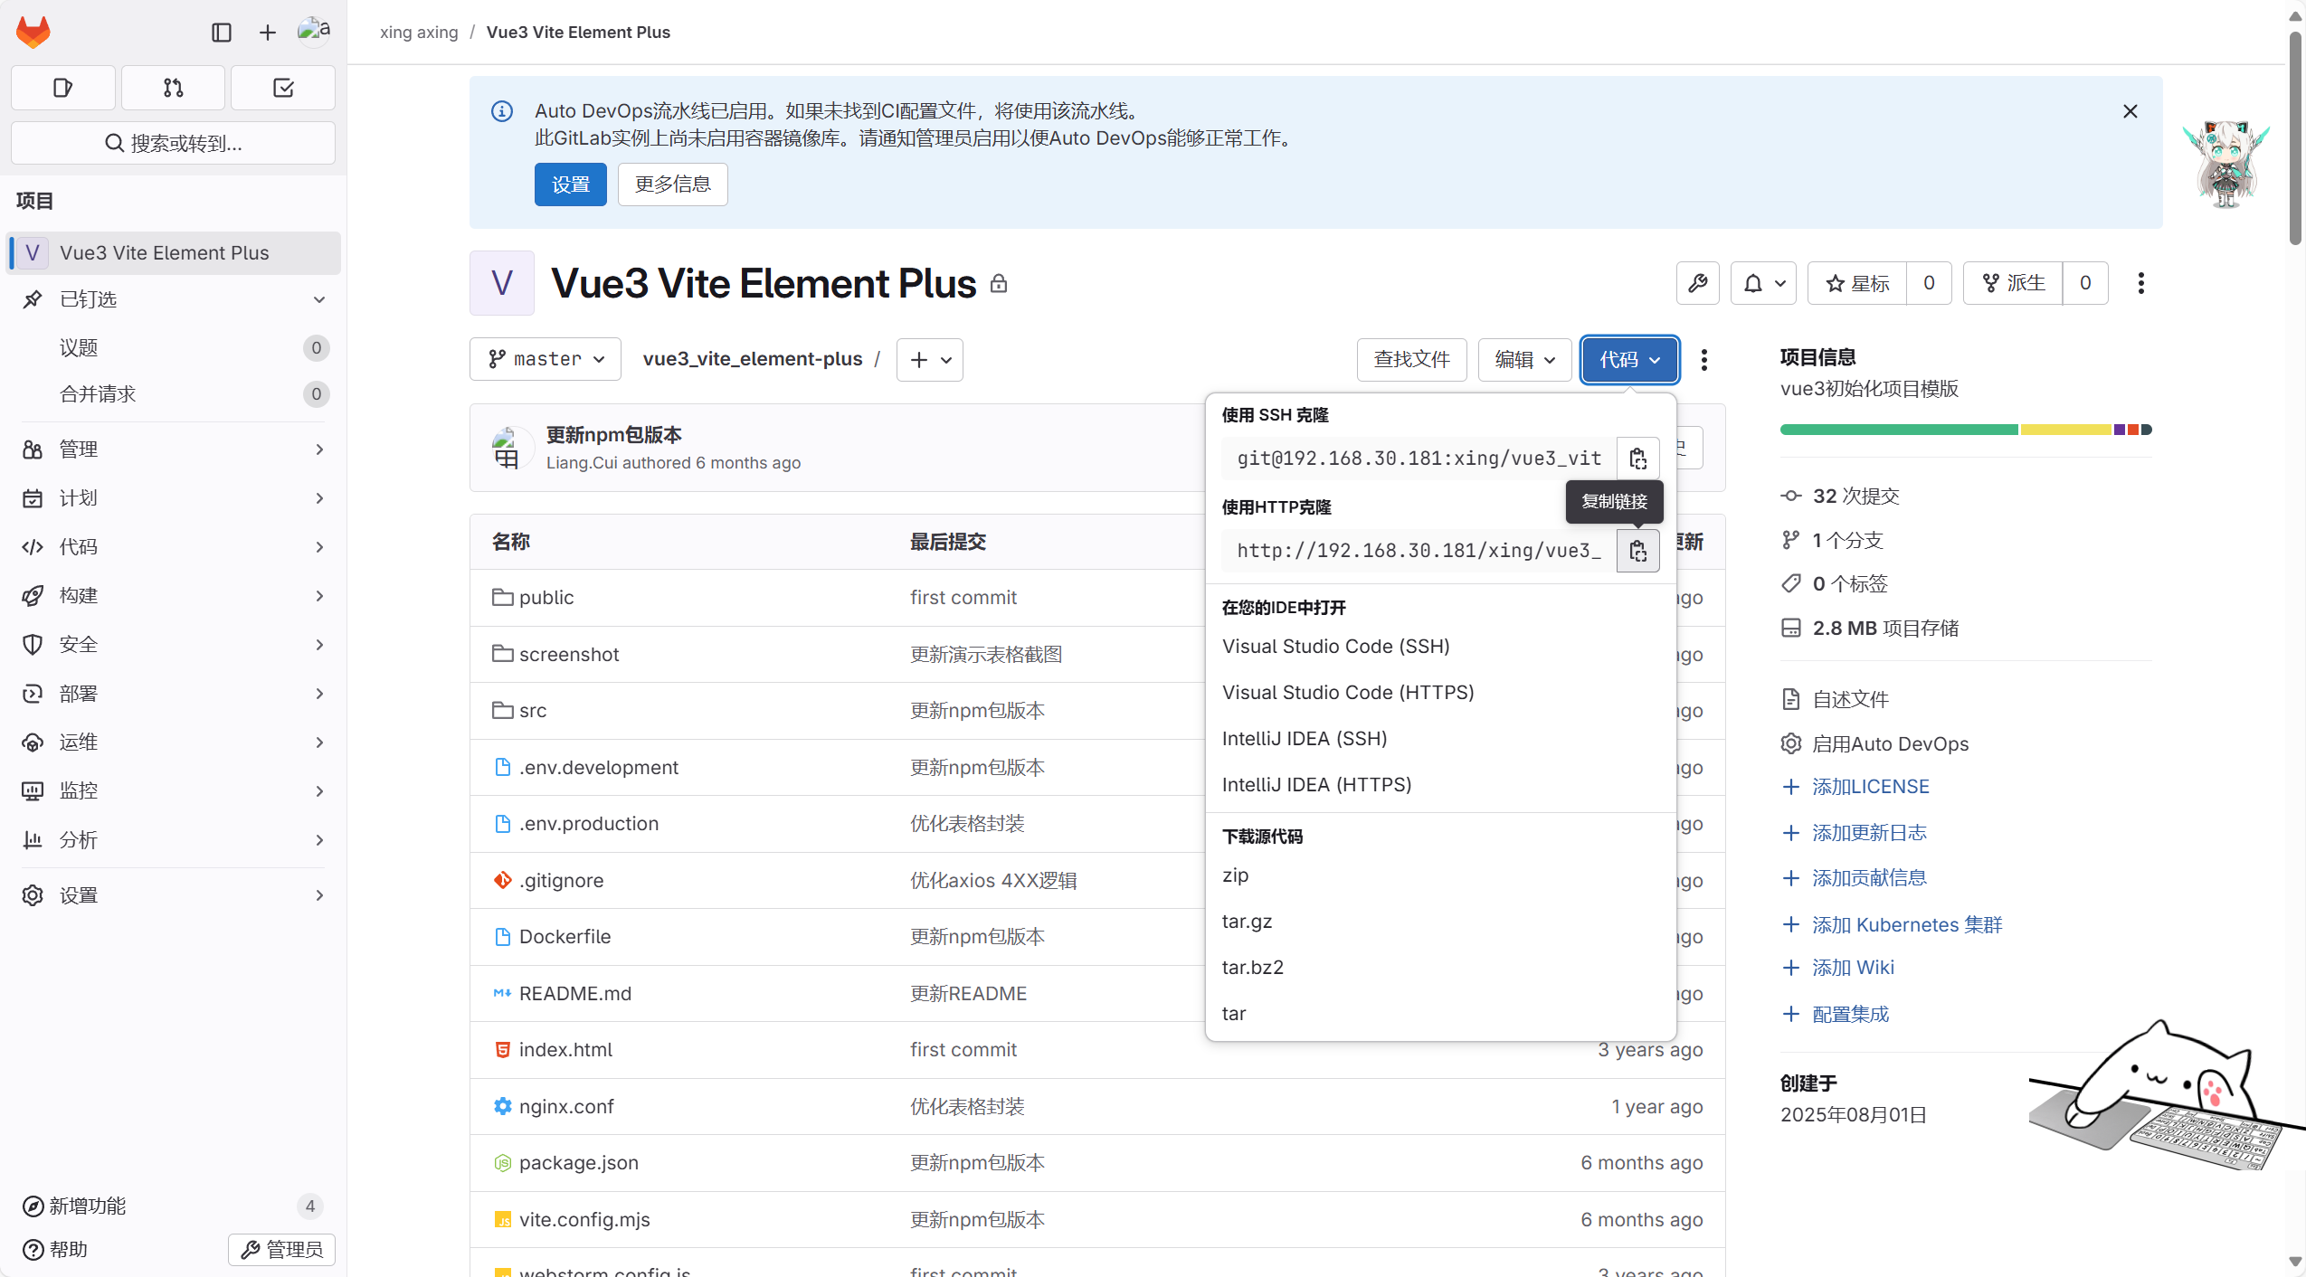Open the master branch dropdown

546,360
